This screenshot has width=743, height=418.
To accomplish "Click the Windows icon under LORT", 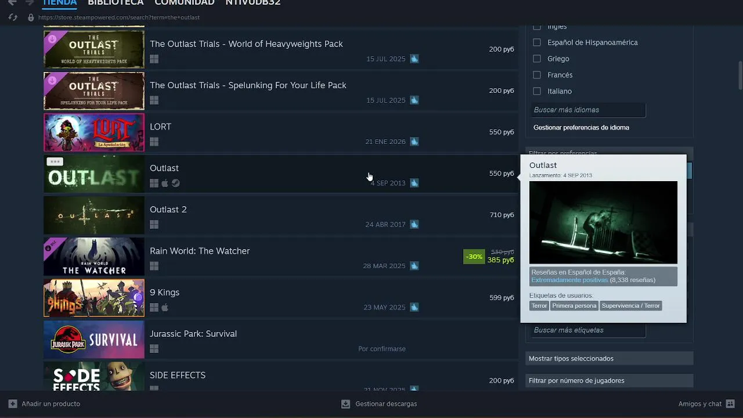I will [x=154, y=142].
